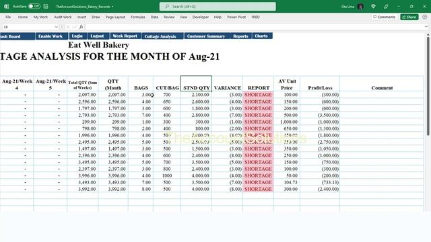Click the Total QTY value 3,992.00
Screen dimensions: 431x242
83,189
